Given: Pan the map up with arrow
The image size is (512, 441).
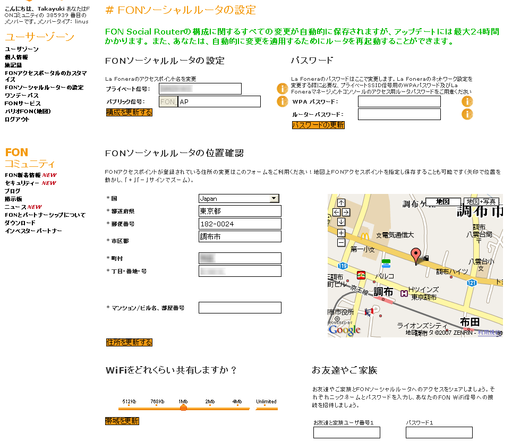Looking at the screenshot, I should [x=341, y=202].
